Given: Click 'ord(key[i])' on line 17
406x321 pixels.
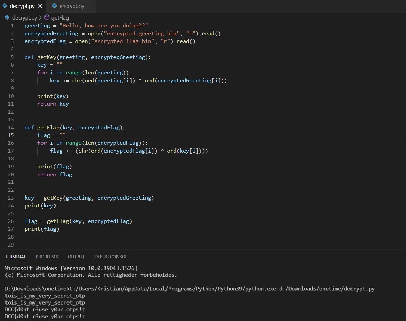Looking at the screenshot, I should click(x=184, y=151).
